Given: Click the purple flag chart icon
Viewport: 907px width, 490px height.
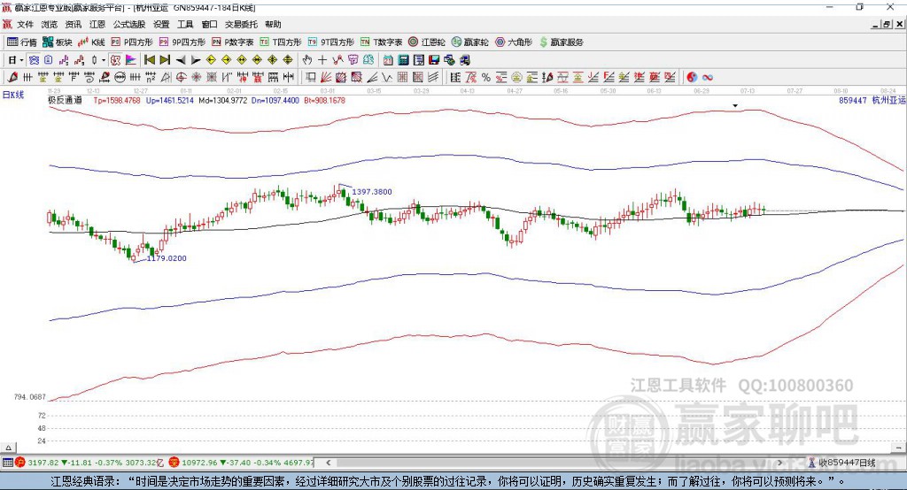Looking at the screenshot, I should pos(131,60).
